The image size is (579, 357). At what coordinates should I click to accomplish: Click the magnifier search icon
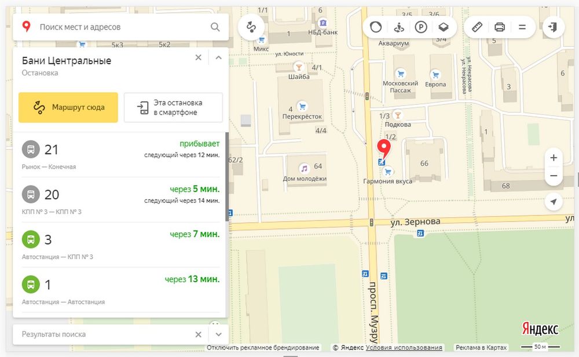coord(215,27)
